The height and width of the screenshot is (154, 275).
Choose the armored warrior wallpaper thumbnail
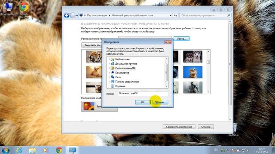pos(193,87)
